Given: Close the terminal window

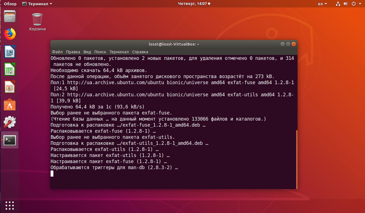Looking at the screenshot, I should point(294,44).
